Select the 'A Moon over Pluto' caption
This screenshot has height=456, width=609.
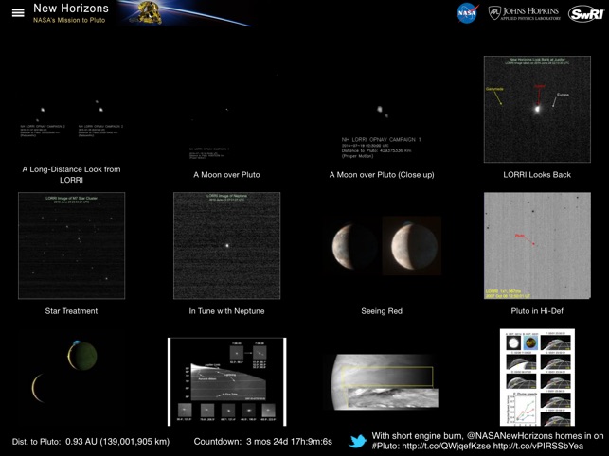(226, 175)
